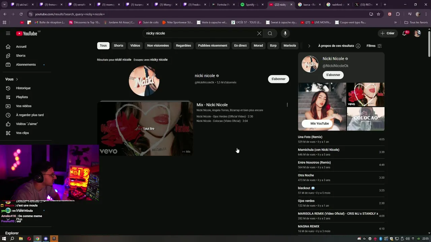Go back in the browser
Image resolution: width=431 pixels, height=242 pixels.
(x=5, y=14)
